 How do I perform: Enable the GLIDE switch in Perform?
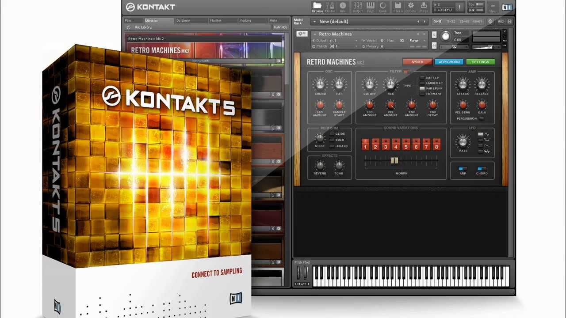332,134
